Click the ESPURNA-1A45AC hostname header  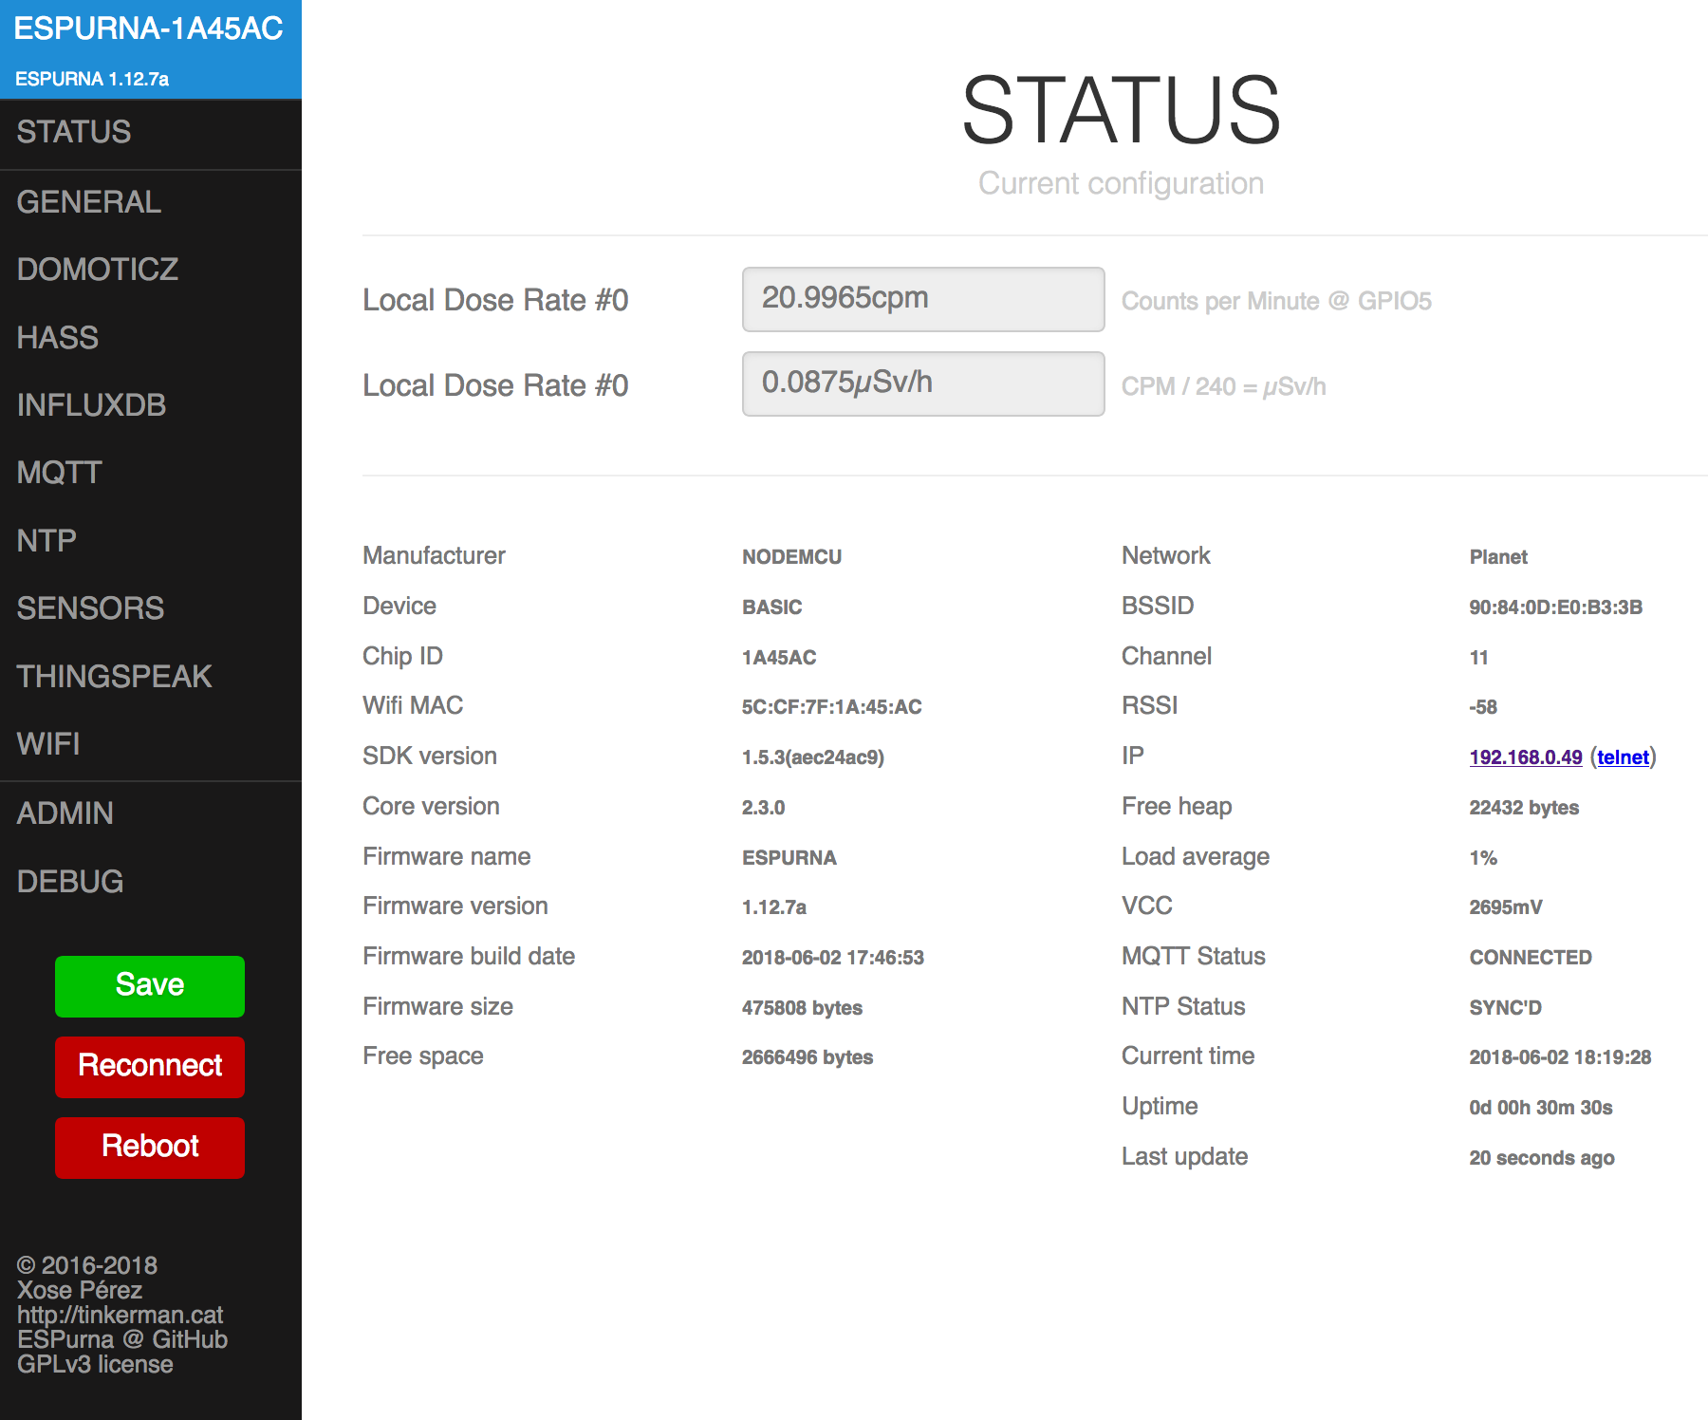pyautogui.click(x=149, y=28)
